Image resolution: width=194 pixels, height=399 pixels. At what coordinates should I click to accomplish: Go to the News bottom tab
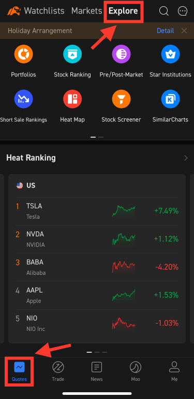pyautogui.click(x=97, y=372)
